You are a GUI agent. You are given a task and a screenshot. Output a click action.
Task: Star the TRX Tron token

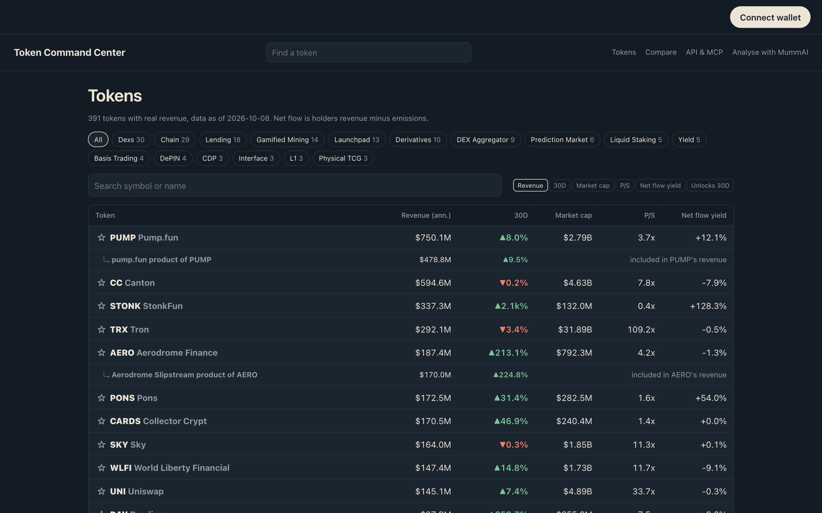[101, 329]
